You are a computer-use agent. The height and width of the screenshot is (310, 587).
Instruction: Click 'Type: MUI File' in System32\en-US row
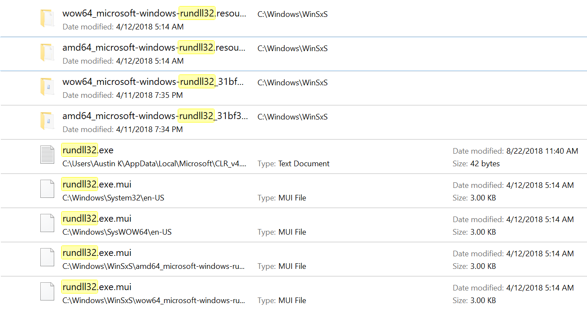[x=282, y=198]
